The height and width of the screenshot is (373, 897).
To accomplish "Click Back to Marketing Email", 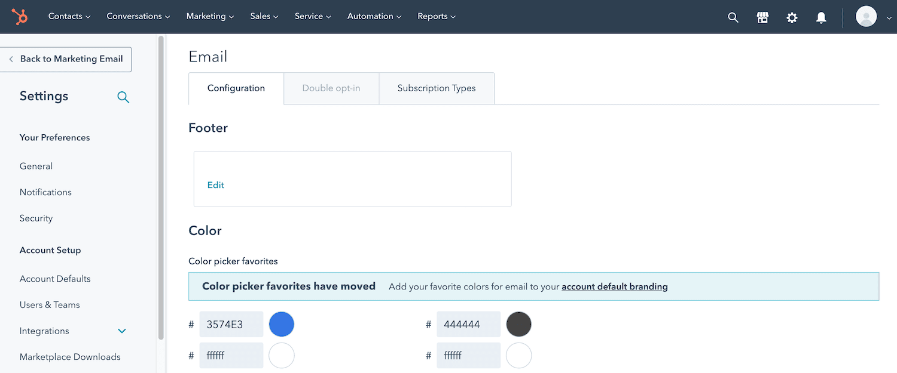I will 71,59.
